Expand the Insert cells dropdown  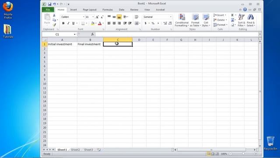[225, 15]
